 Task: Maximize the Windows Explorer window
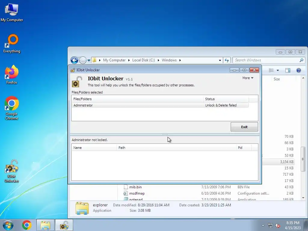click(x=290, y=52)
